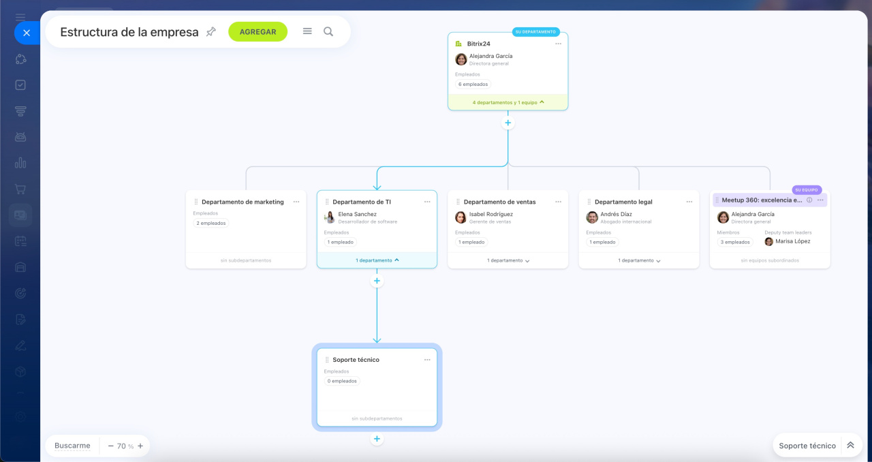Click Elena Sanchez's avatar
Image resolution: width=872 pixels, height=462 pixels.
pos(330,217)
